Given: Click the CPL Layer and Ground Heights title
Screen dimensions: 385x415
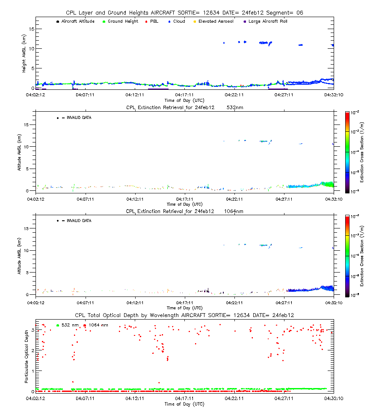Looking at the screenshot, I should [x=184, y=13].
